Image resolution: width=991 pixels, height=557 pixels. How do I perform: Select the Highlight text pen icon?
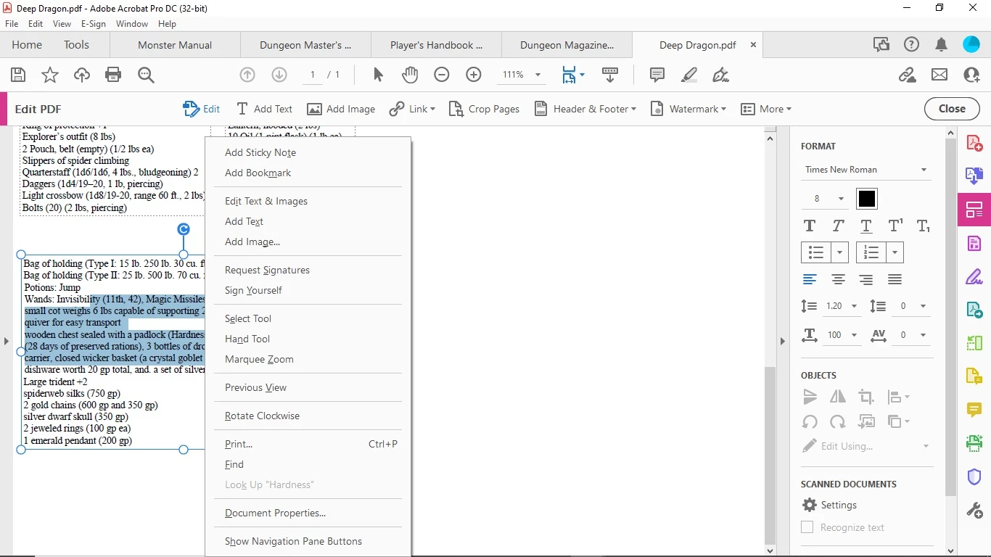click(x=689, y=75)
